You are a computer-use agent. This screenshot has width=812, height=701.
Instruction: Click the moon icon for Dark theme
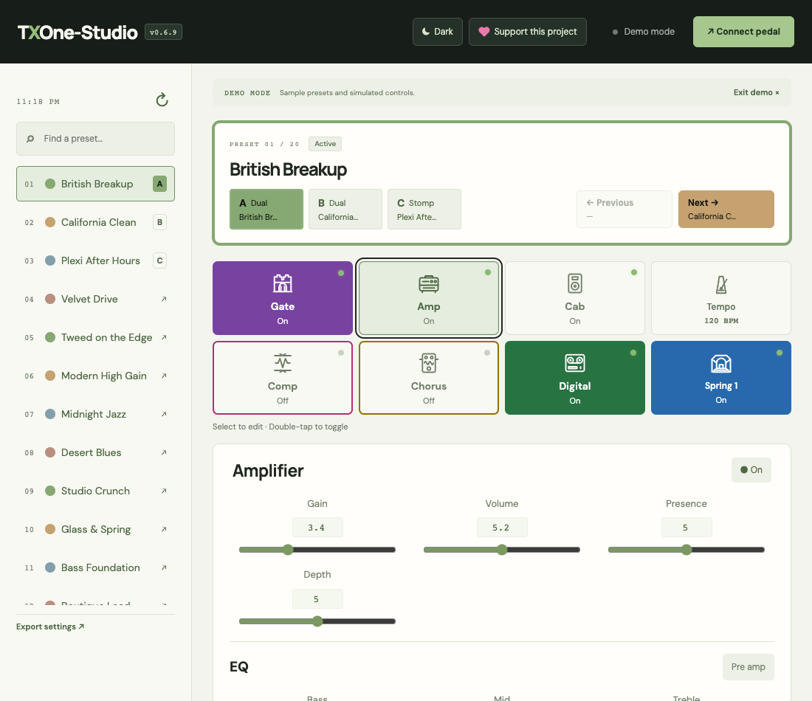point(426,32)
